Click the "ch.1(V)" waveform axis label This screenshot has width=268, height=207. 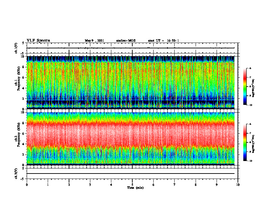pyautogui.click(x=16, y=48)
